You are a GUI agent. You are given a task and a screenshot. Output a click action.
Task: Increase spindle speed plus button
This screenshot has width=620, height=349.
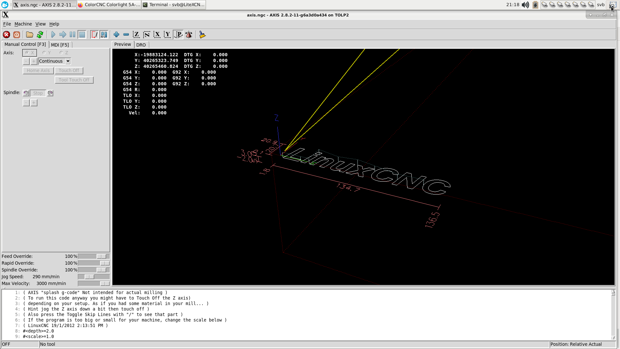[34, 103]
